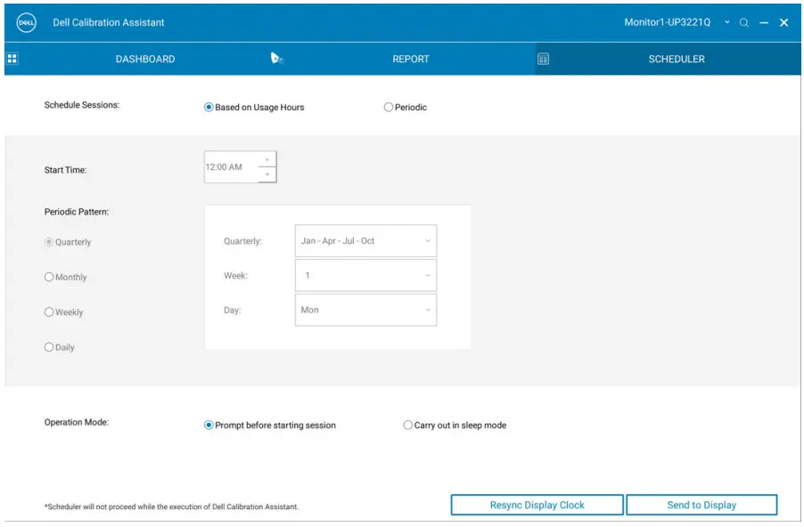Click the Dell logo icon
804x527 pixels.
click(26, 22)
